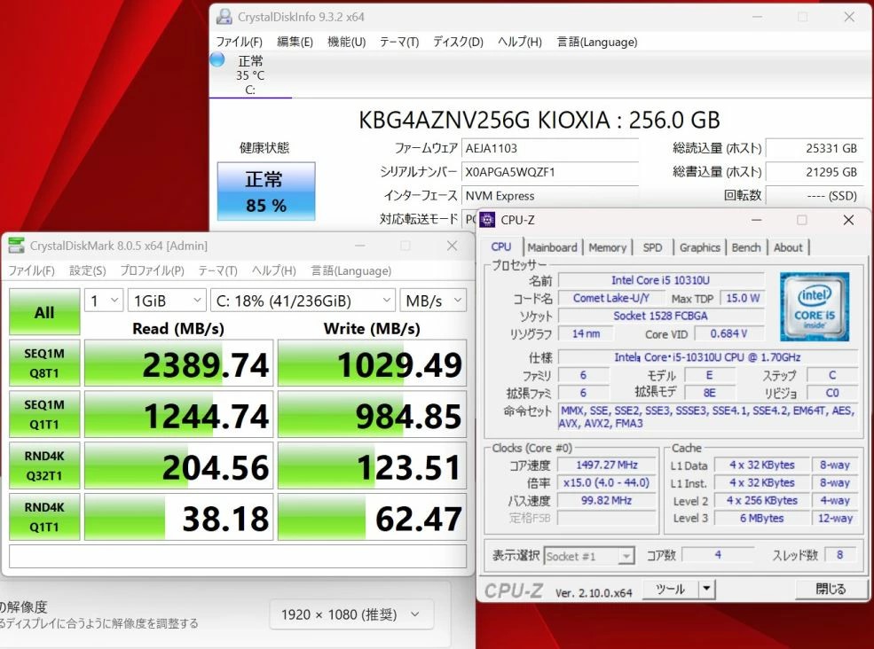
Task: Expand the ツール button dropdown arrow
Action: [707, 589]
